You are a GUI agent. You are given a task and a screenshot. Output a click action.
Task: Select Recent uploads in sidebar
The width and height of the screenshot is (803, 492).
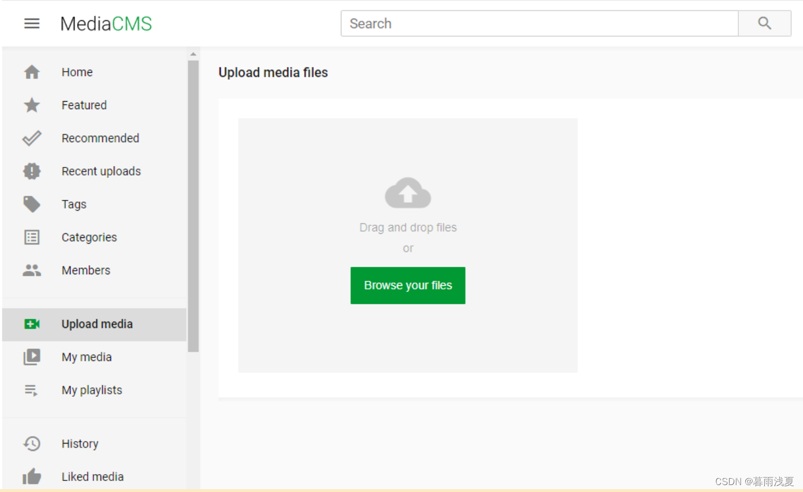[94, 171]
